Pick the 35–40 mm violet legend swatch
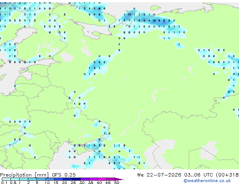Viewport: 239px width, 184px height. (93, 179)
